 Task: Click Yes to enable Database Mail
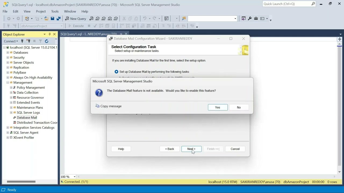pos(218,107)
